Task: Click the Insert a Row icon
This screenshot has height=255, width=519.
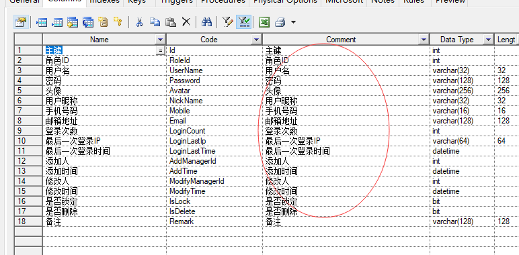Action: point(42,22)
